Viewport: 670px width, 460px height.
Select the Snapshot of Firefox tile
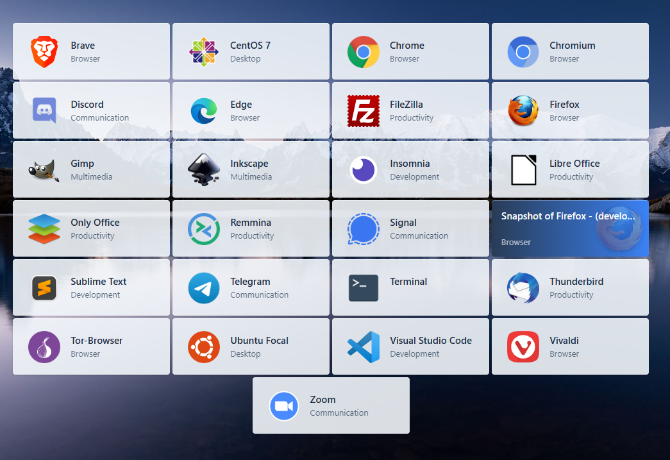click(570, 228)
